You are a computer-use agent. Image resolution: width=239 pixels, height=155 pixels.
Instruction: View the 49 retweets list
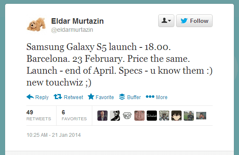[39, 115]
